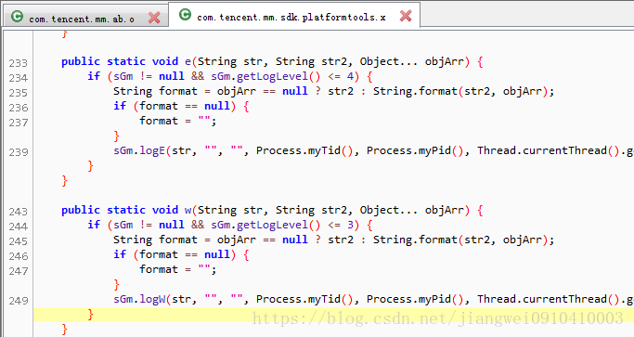Click the number 3 on line 244
The height and width of the screenshot is (337, 634).
pyautogui.click(x=350, y=225)
